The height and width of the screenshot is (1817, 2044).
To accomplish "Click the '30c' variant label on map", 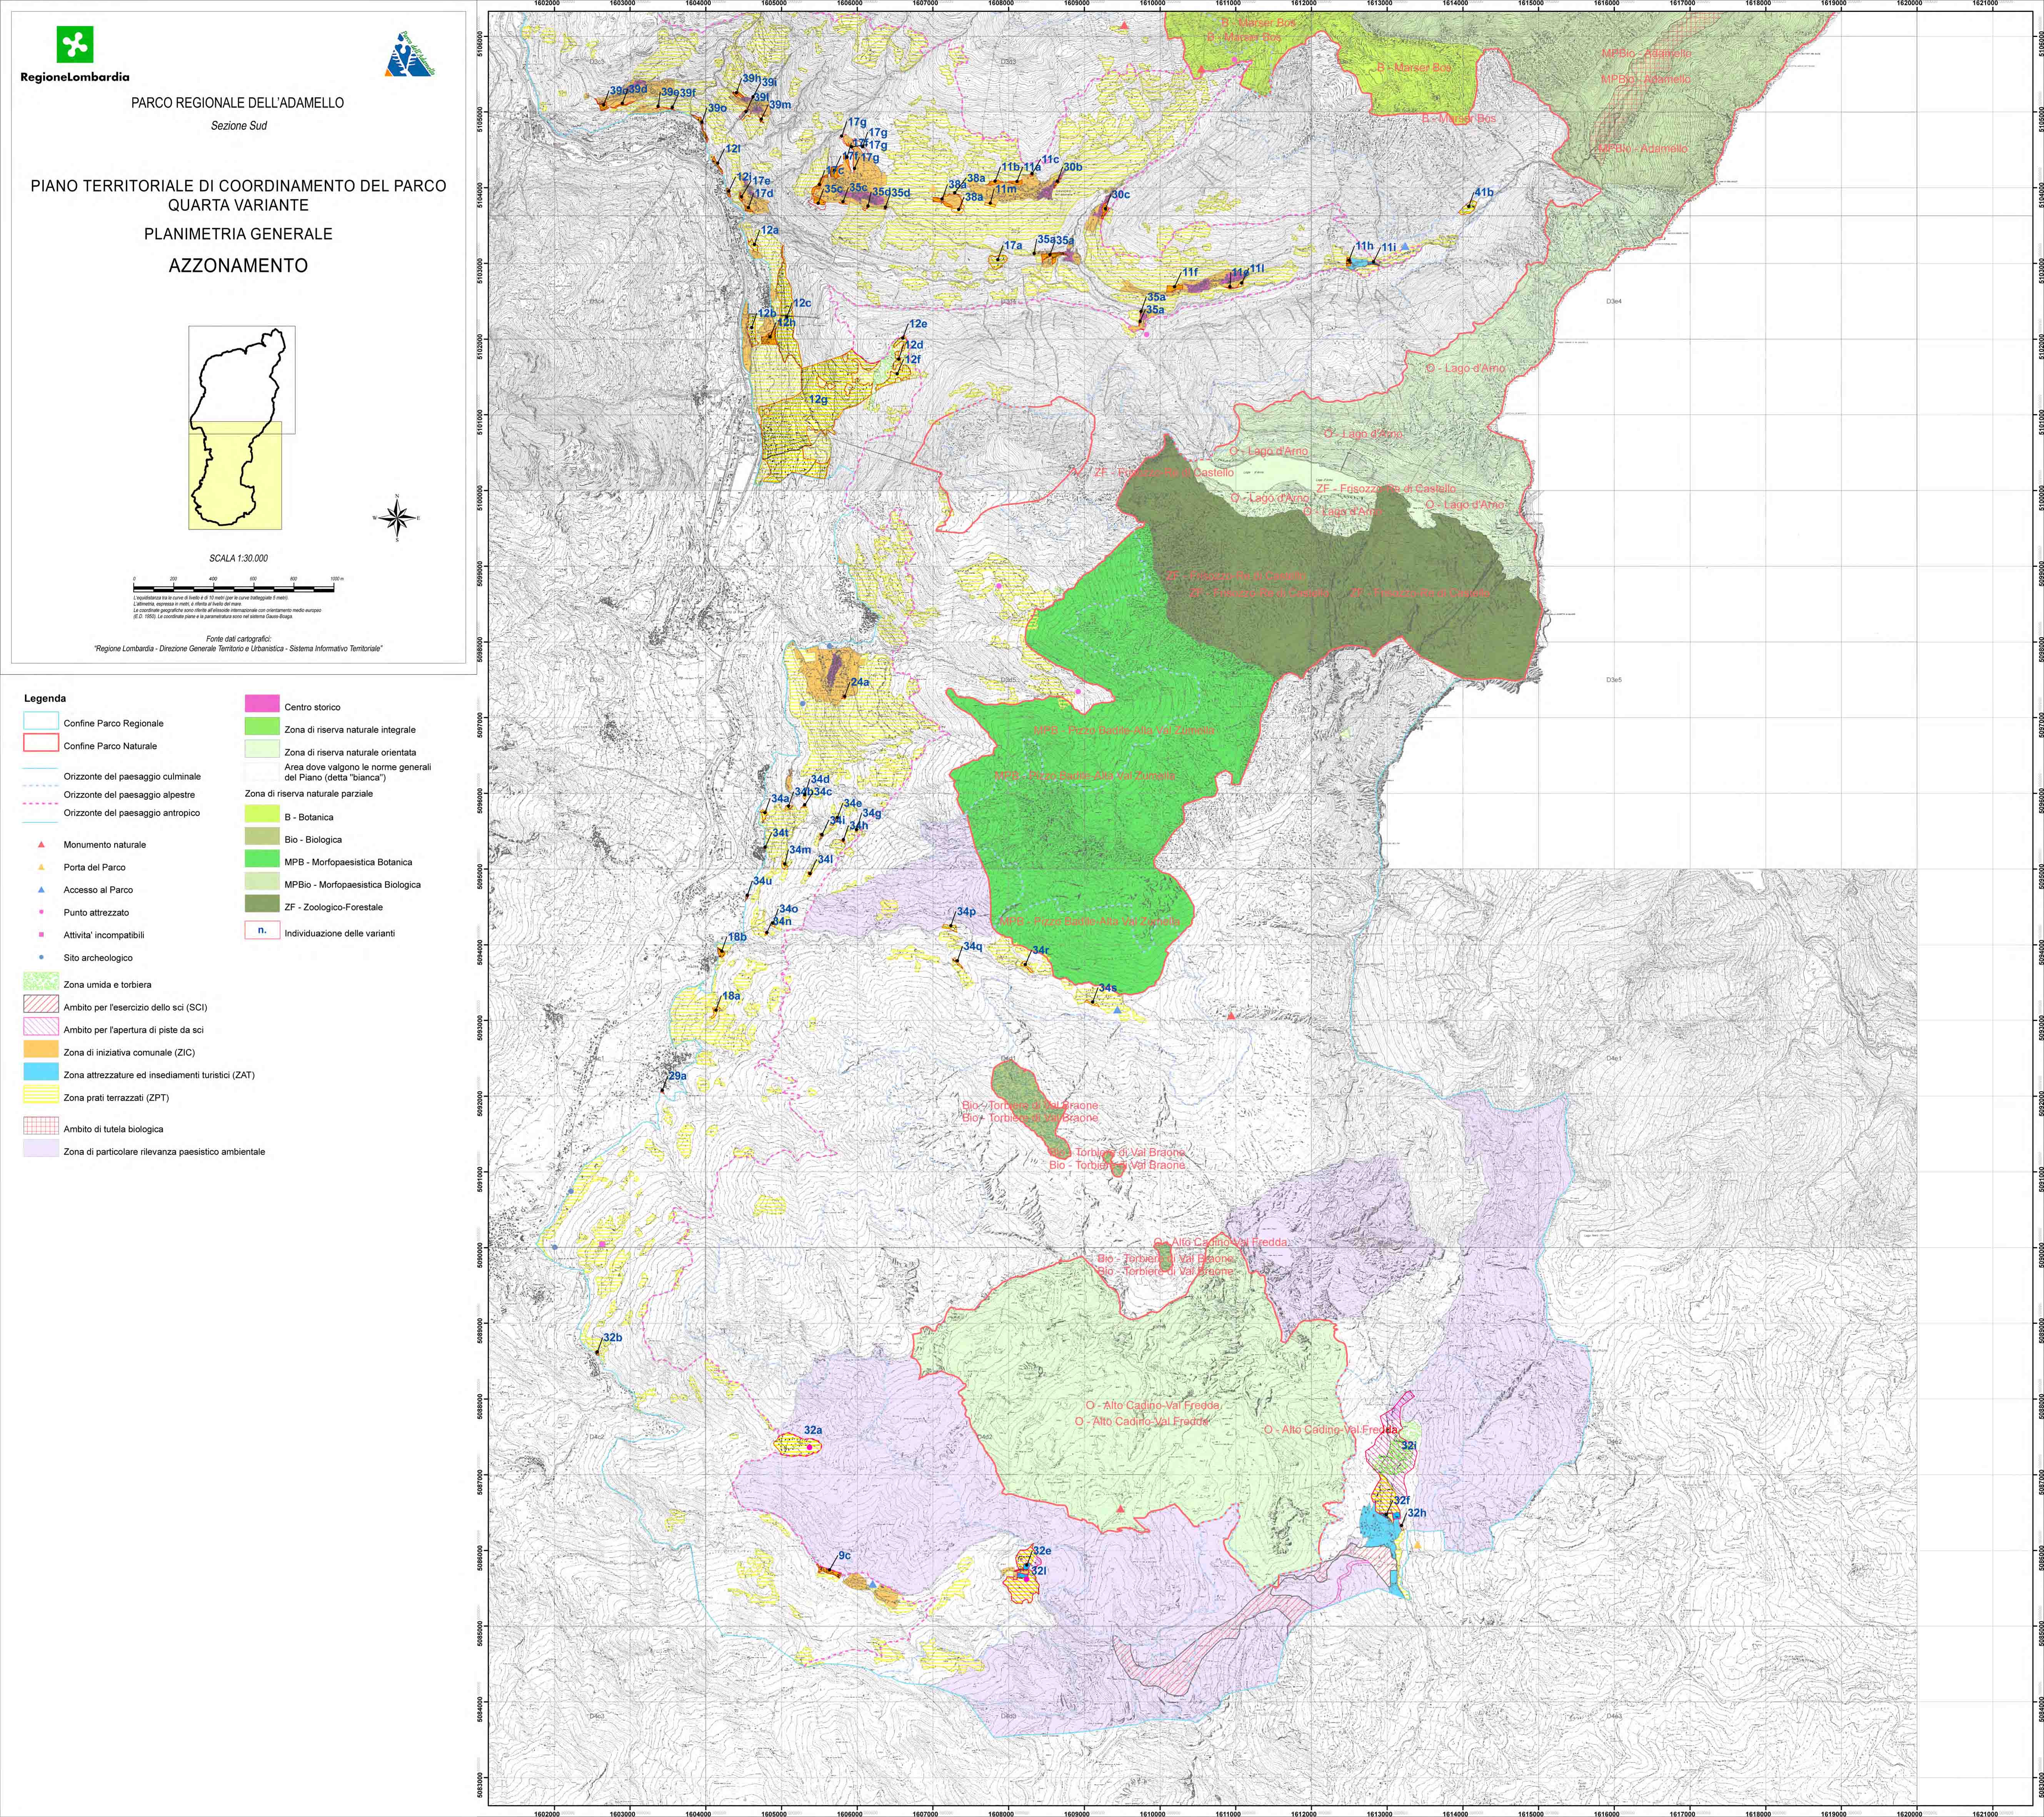I will click(1120, 195).
